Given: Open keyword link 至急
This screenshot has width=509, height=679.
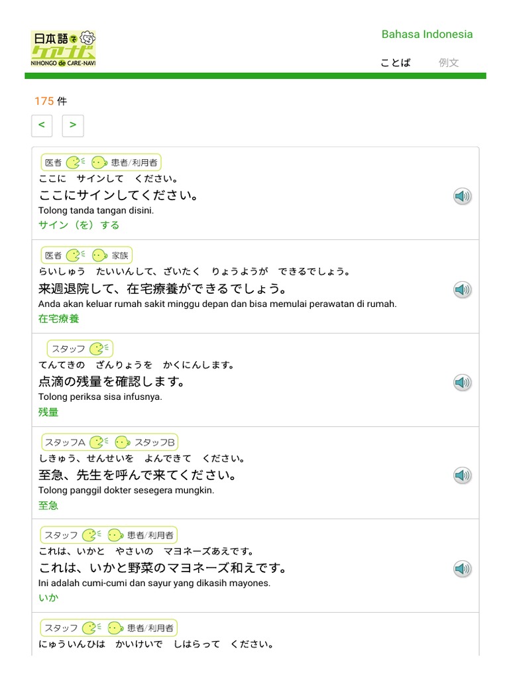Looking at the screenshot, I should [x=48, y=505].
